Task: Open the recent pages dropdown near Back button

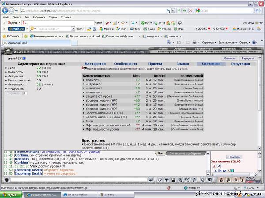Action: click(x=16, y=11)
